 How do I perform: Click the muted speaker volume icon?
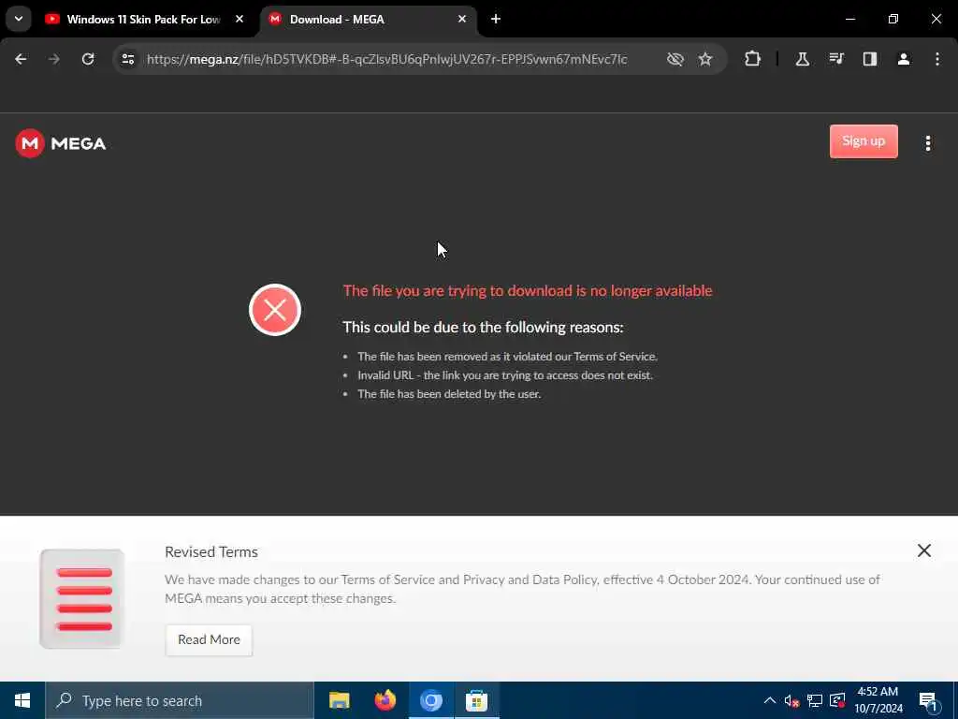(x=791, y=700)
